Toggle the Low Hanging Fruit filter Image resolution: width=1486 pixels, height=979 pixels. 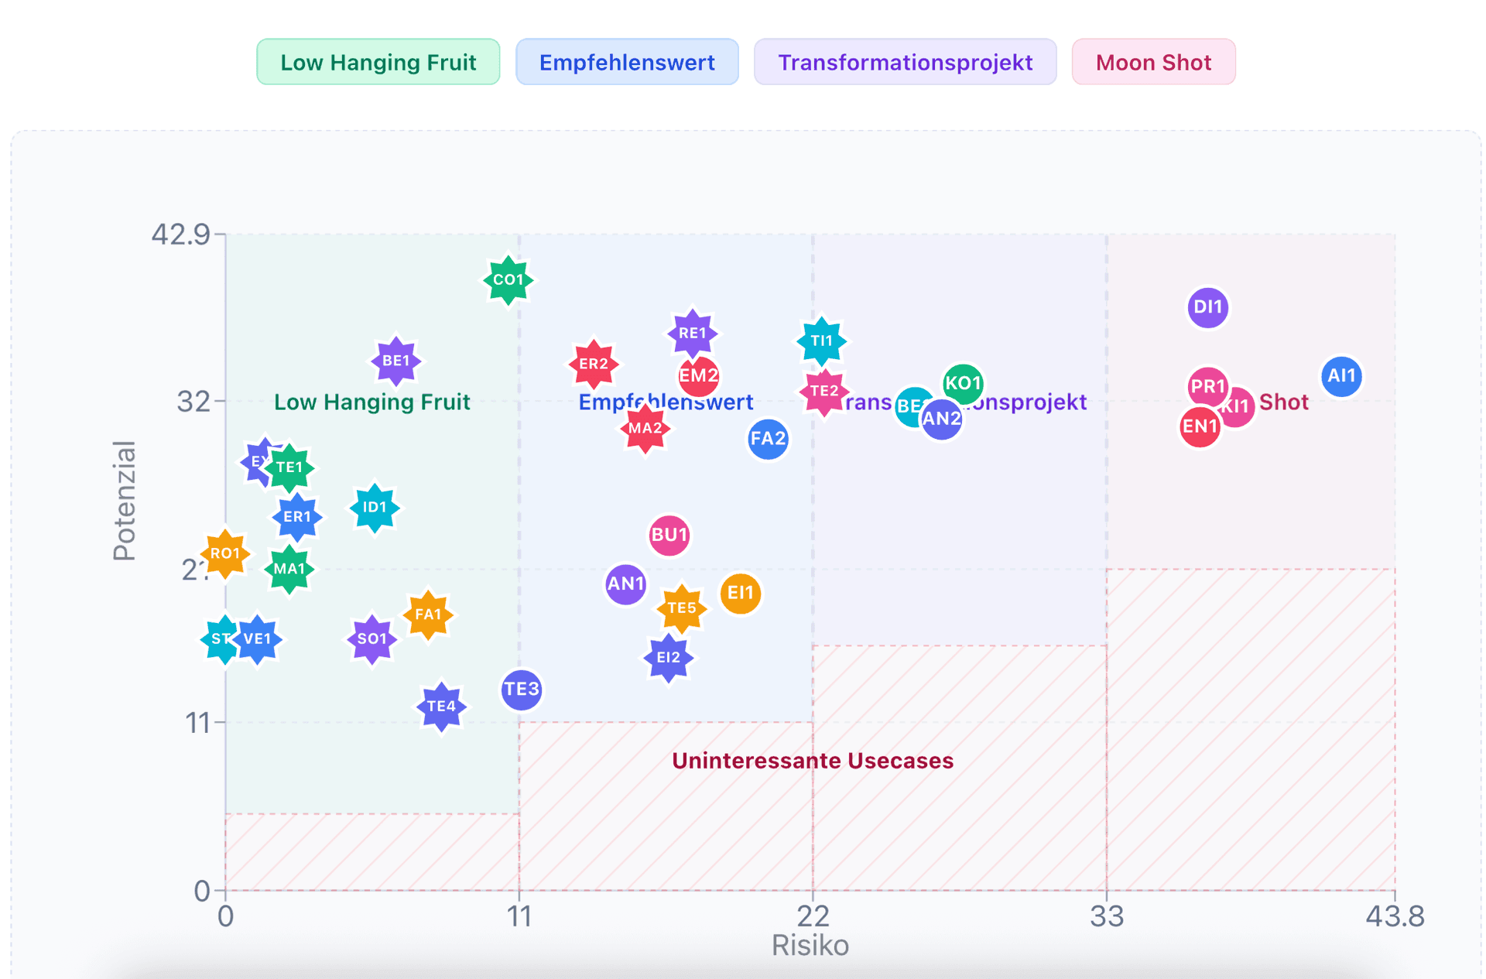[378, 62]
